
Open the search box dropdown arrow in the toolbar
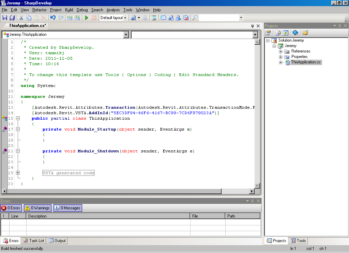click(241, 18)
